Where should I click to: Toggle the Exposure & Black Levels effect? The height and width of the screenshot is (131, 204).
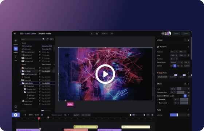click(x=185, y=96)
